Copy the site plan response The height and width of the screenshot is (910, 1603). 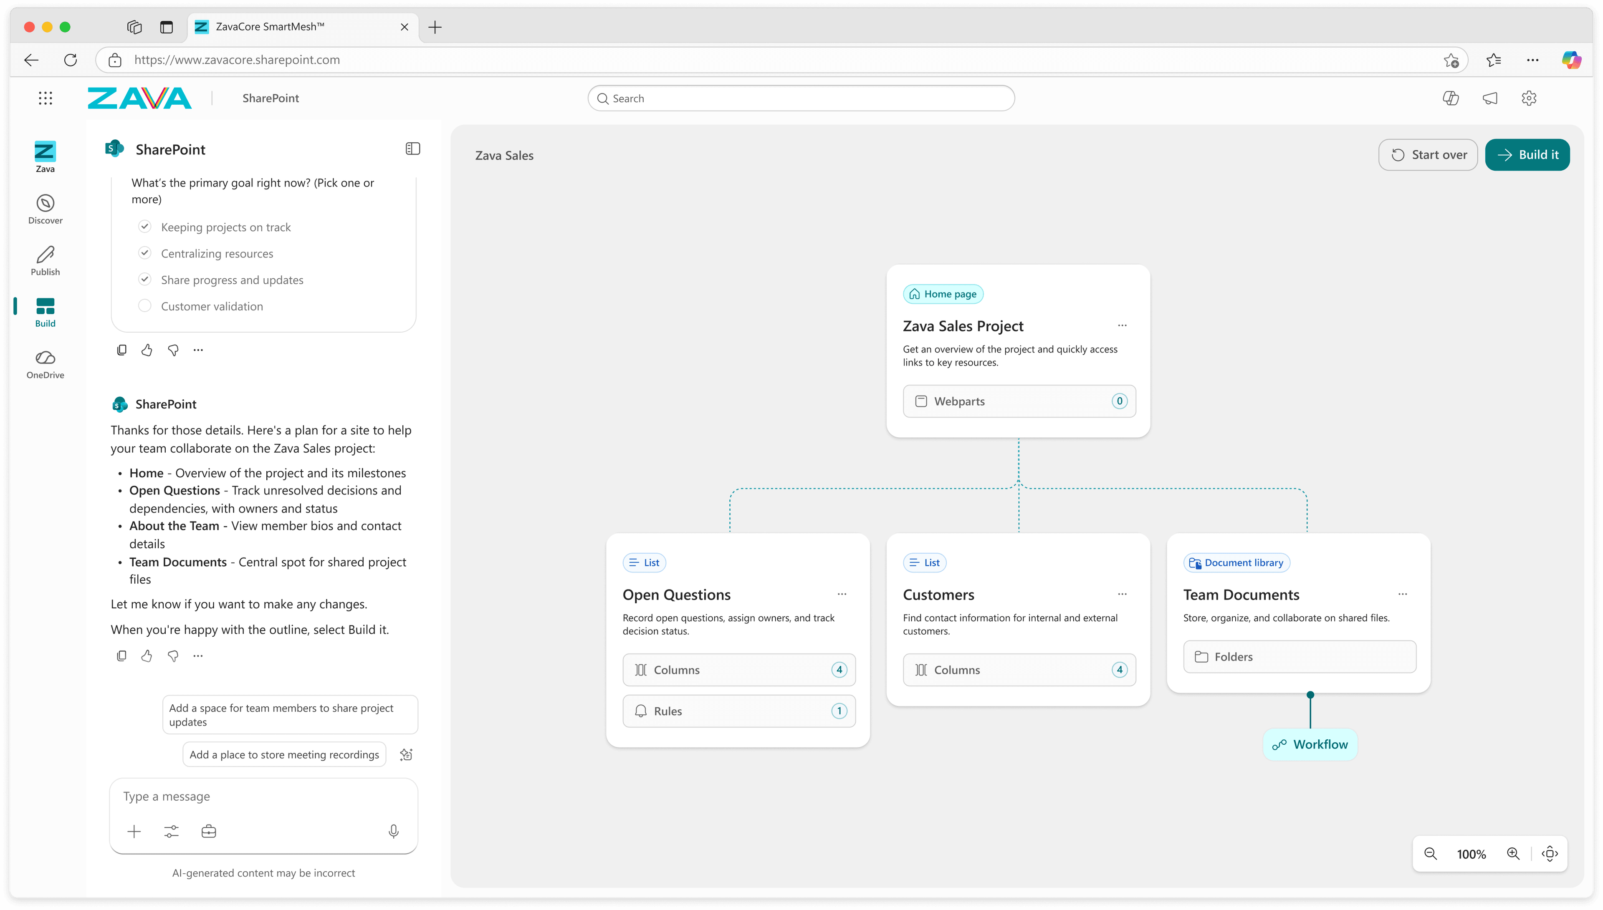click(121, 655)
